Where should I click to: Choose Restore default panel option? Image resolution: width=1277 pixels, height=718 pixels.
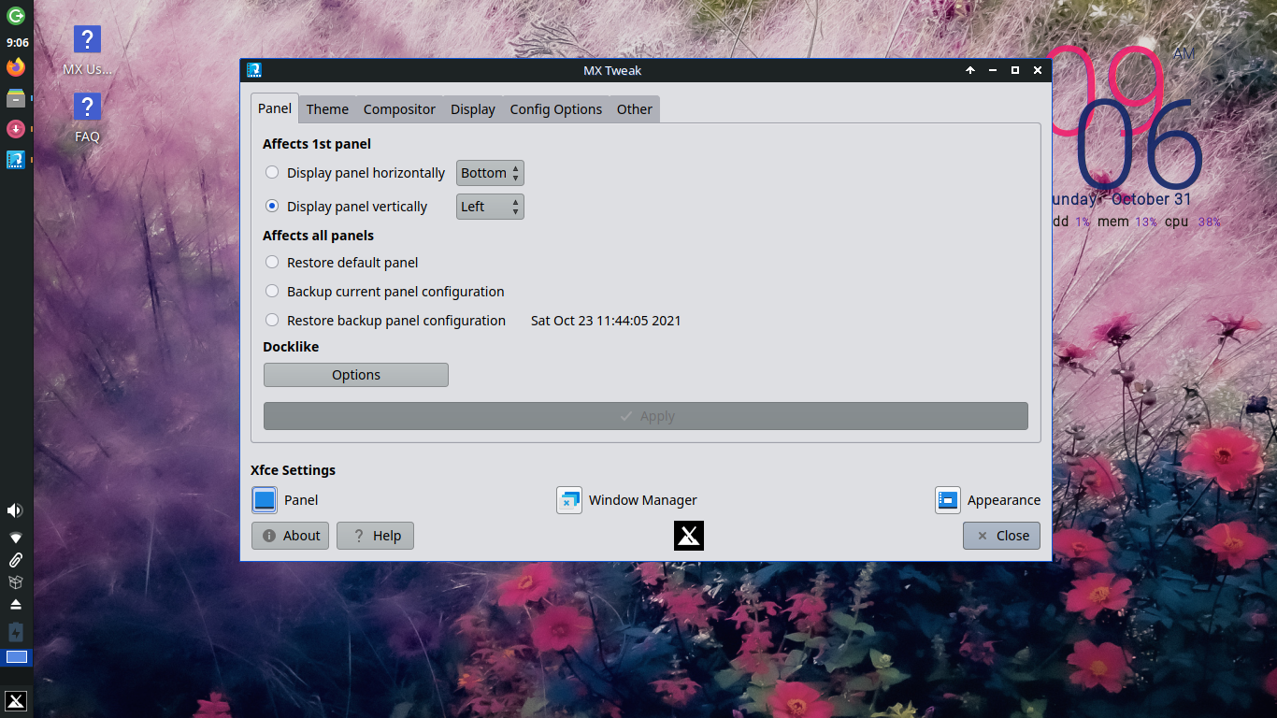[x=272, y=262]
